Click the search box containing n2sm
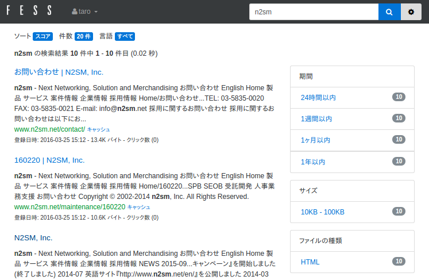This screenshot has width=429, height=280. (313, 11)
